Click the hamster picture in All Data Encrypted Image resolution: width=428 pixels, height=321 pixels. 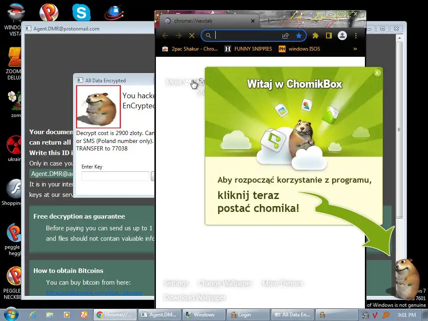coord(99,107)
